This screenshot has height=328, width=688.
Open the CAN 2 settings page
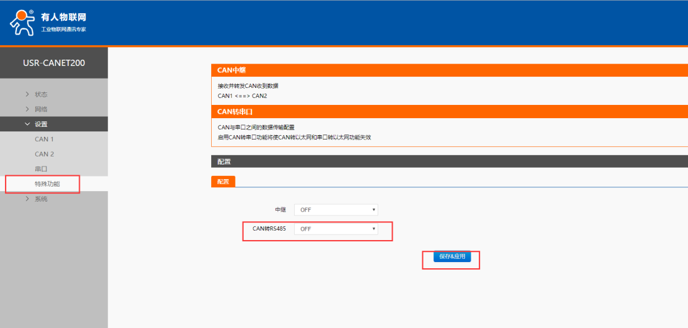pyautogui.click(x=45, y=154)
